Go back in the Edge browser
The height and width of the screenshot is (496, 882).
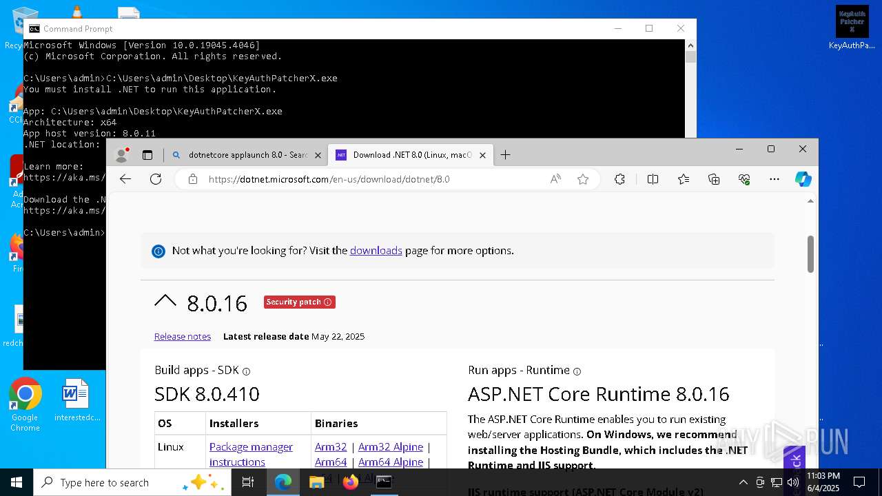coord(125,179)
